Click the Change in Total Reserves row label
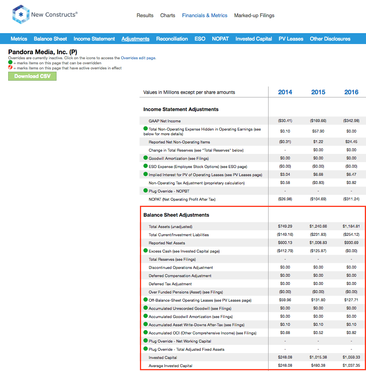 196,150
